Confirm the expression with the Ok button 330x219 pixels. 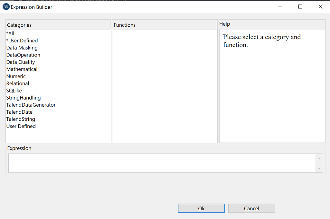tap(201, 208)
